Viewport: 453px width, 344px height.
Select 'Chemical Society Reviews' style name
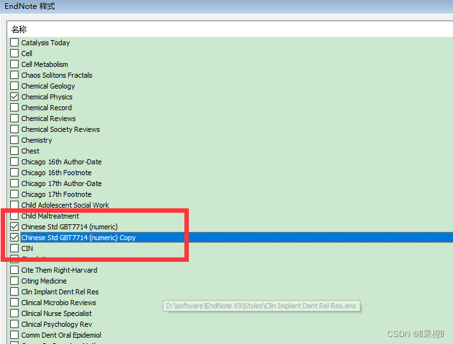coord(61,129)
